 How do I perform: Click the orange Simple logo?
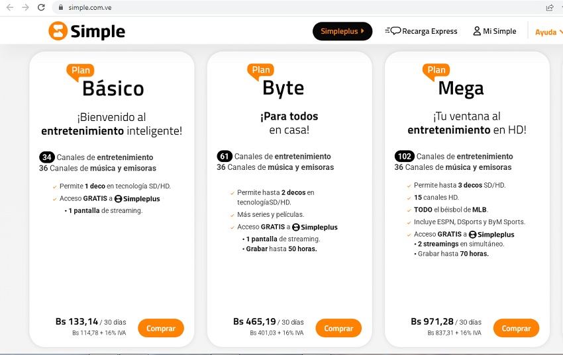87,31
